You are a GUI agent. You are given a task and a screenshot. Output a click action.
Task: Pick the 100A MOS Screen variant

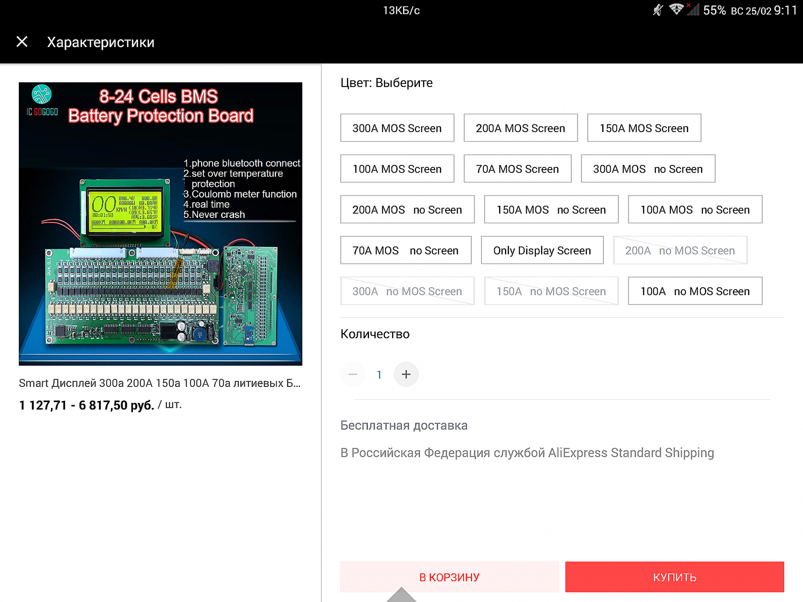pyautogui.click(x=397, y=169)
